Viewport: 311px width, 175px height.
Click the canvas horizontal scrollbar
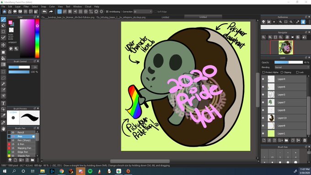140,161
